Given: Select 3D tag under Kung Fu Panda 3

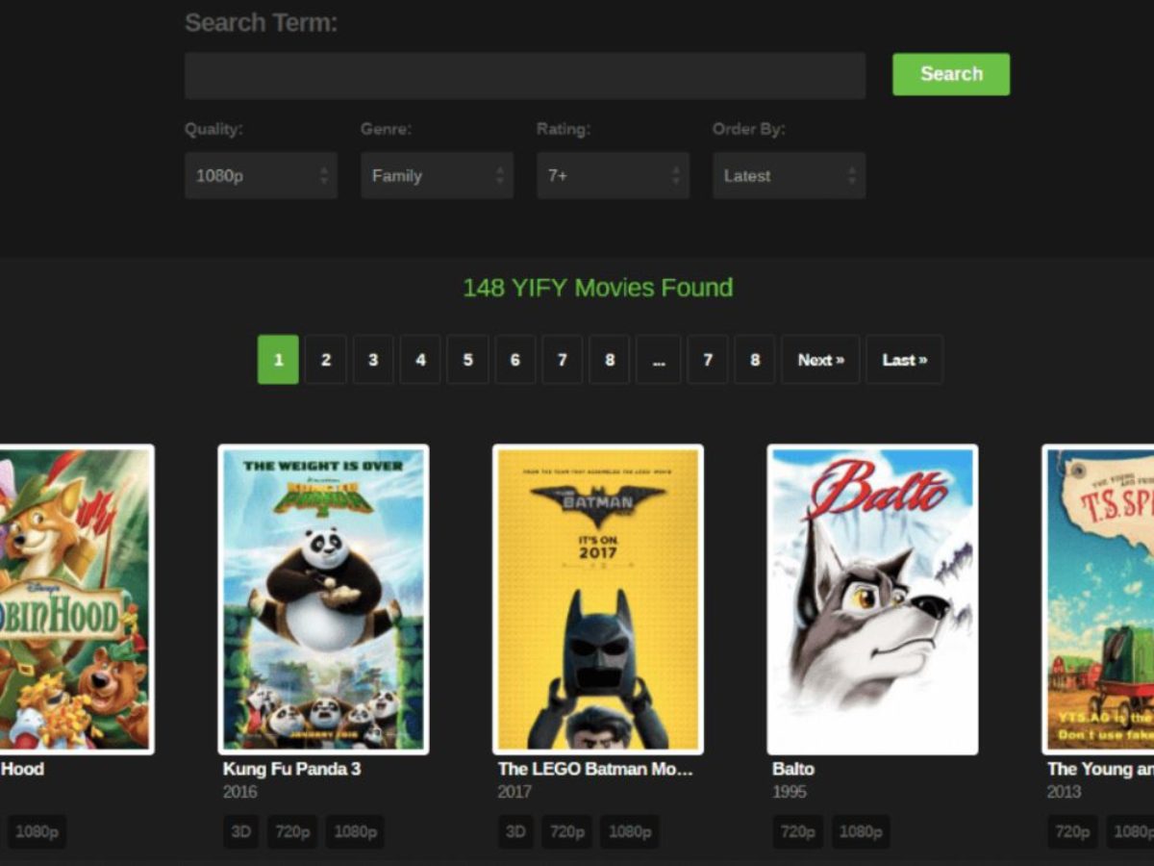Looking at the screenshot, I should tap(241, 831).
